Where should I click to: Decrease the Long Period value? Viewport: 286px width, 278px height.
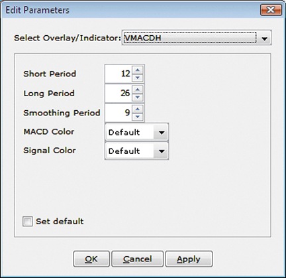pyautogui.click(x=138, y=97)
